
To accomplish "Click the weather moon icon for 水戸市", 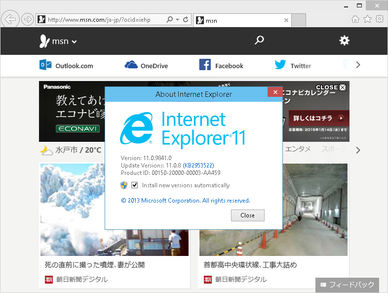I will pos(46,150).
